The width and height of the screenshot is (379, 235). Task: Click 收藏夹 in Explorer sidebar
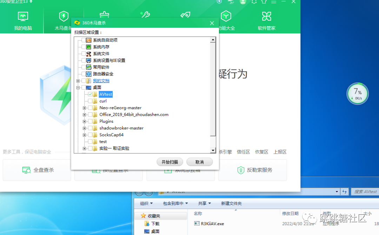point(154,216)
